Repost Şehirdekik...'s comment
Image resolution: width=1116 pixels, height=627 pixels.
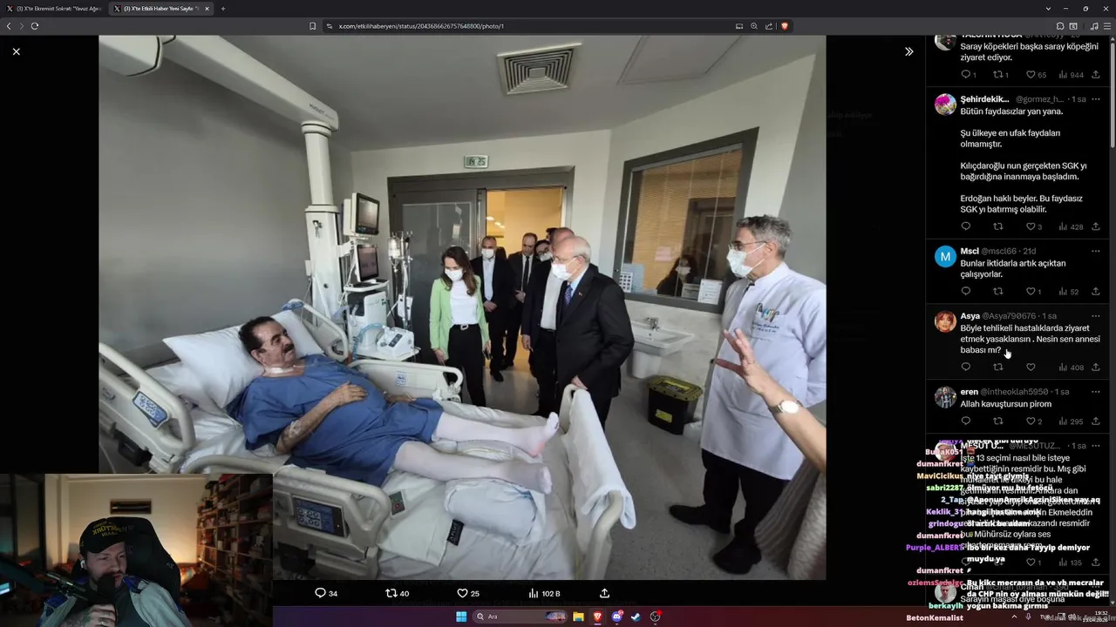point(998,226)
